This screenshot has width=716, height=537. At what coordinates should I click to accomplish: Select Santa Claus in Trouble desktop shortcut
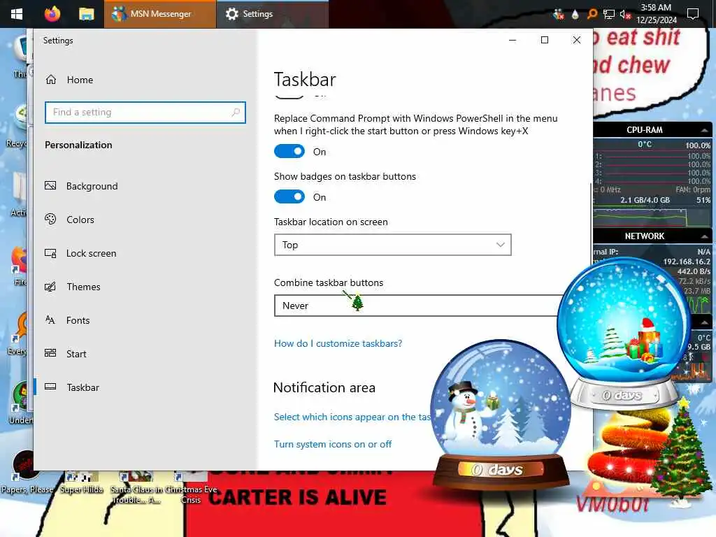(x=136, y=489)
